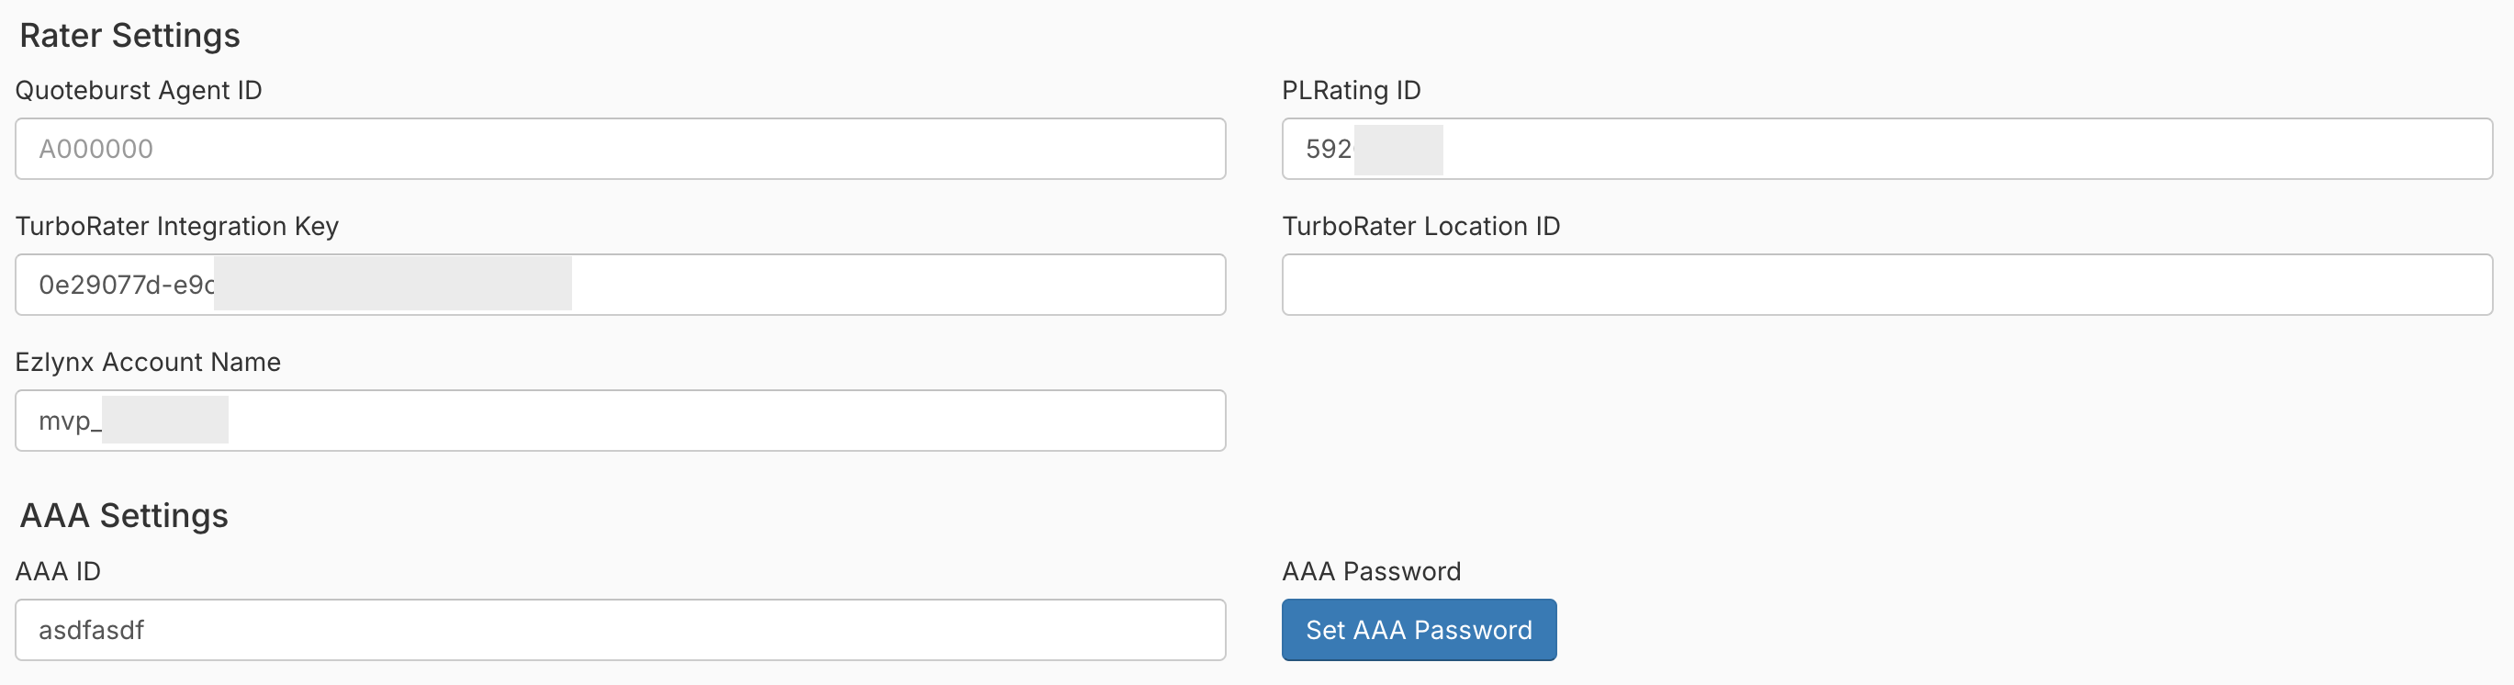
Task: Focus the empty TurboRater Location ID field
Action: tap(1887, 285)
